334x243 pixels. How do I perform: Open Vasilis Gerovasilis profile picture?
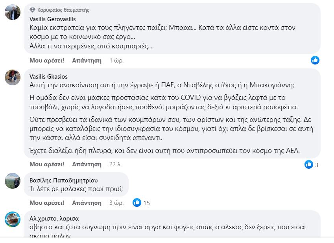pyautogui.click(x=13, y=13)
